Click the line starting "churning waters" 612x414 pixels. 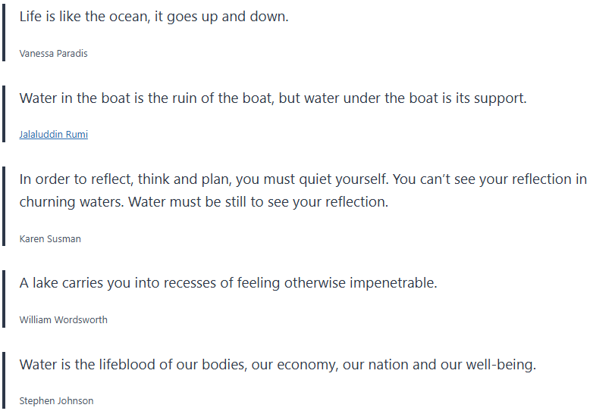[x=203, y=203]
